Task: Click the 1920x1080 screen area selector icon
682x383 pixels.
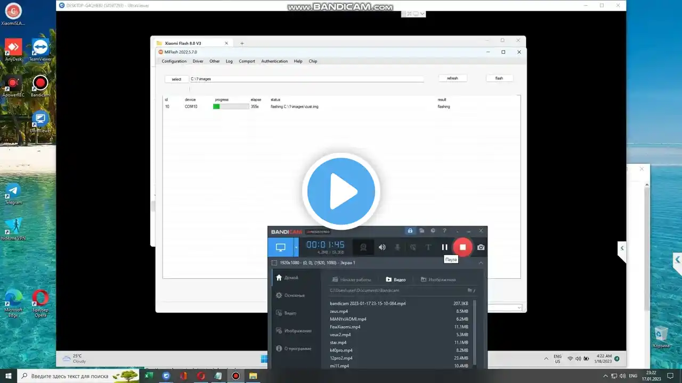Action: tap(274, 263)
